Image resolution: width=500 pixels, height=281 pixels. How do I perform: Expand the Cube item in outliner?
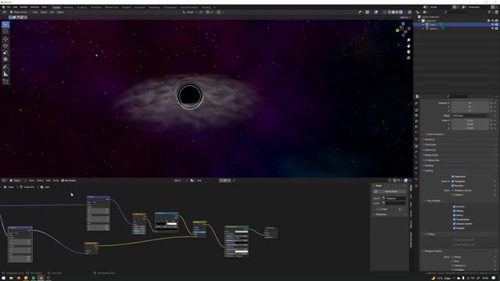click(x=423, y=24)
